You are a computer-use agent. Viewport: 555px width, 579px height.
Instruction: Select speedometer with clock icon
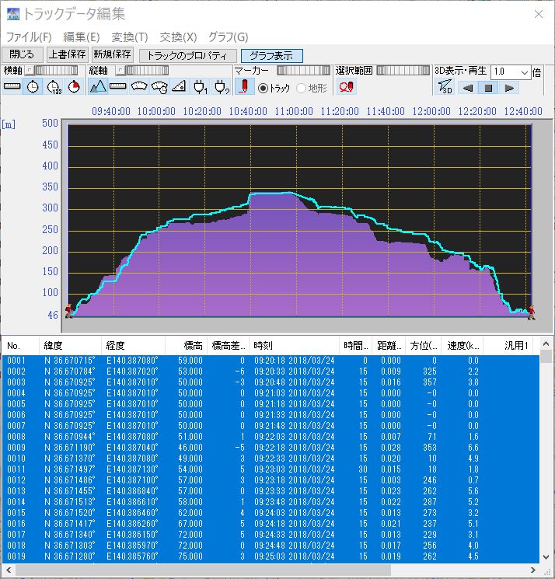[159, 87]
